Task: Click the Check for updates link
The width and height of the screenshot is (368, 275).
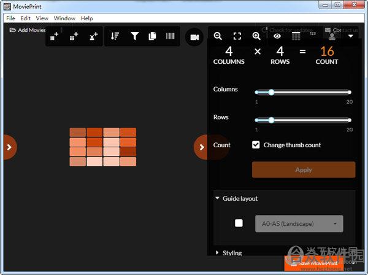Action: [x=288, y=30]
